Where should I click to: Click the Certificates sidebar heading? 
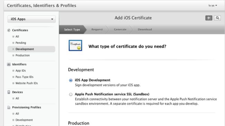tap(20, 30)
